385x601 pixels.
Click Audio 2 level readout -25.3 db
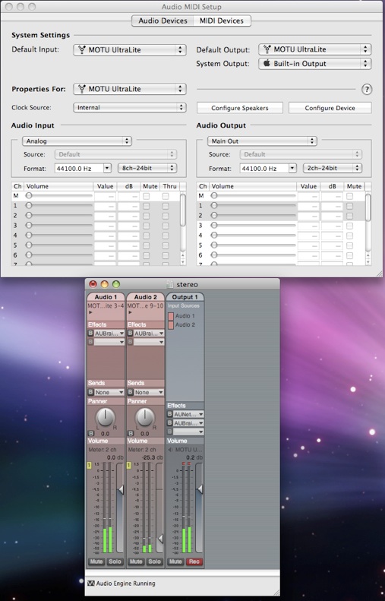153,457
